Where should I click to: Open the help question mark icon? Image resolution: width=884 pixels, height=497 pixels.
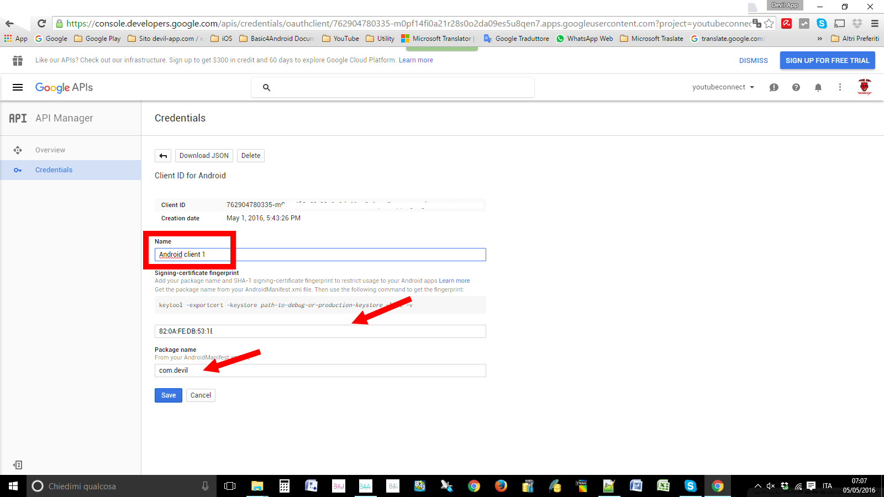pos(796,87)
